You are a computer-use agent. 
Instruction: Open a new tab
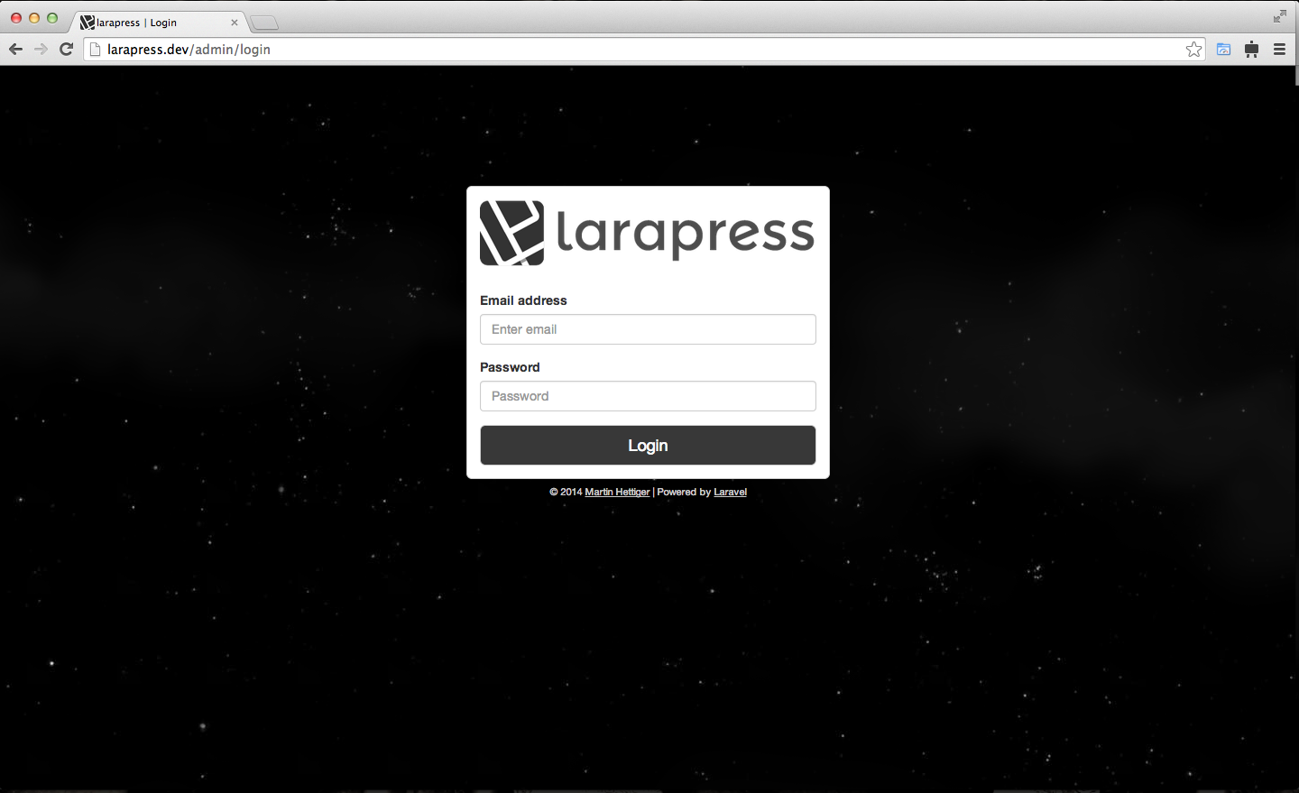pyautogui.click(x=264, y=23)
